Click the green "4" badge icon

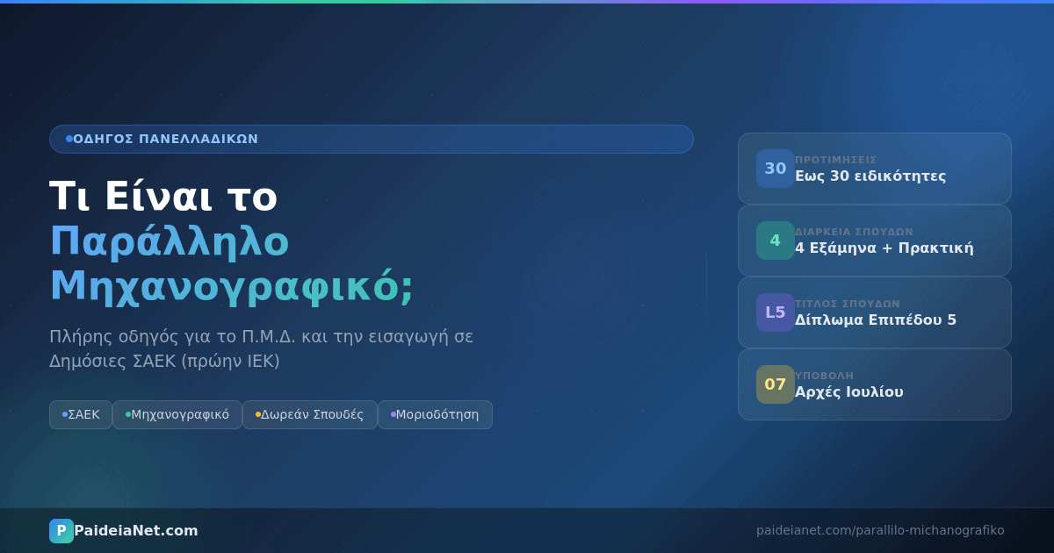(x=775, y=241)
